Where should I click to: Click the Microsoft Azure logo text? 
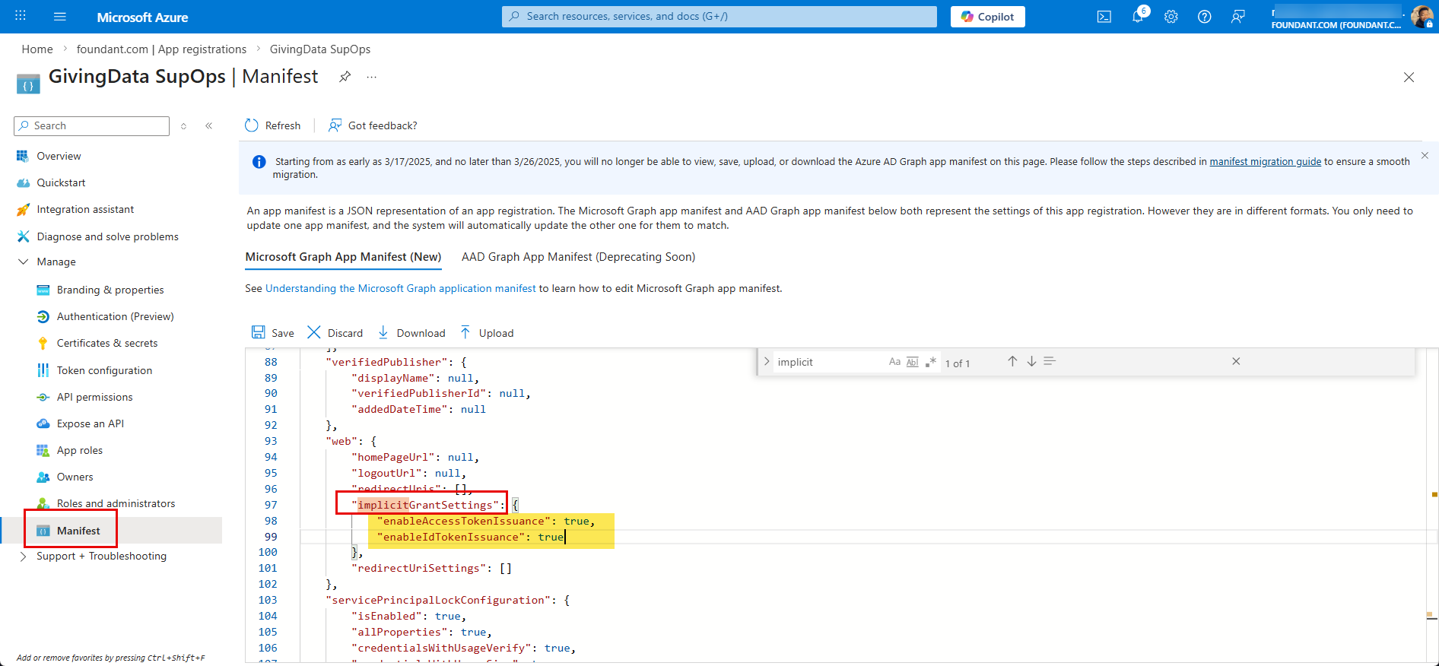142,17
